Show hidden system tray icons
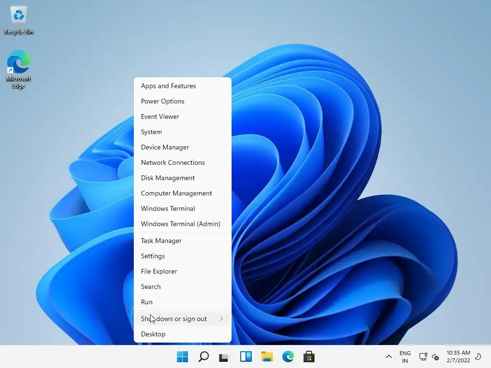 coord(388,356)
